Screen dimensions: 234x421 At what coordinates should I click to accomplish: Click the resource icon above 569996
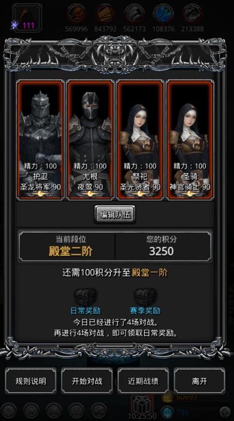pyautogui.click(x=76, y=14)
